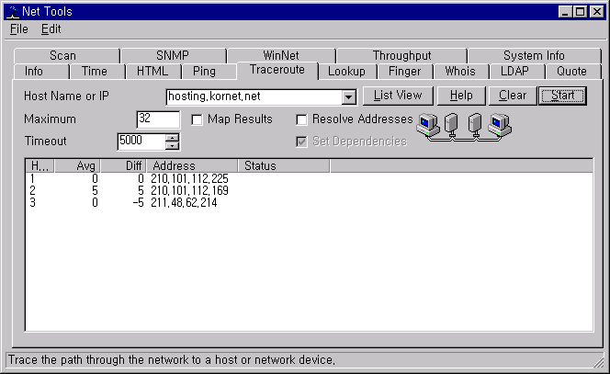Go to the HTML tab

click(x=152, y=72)
